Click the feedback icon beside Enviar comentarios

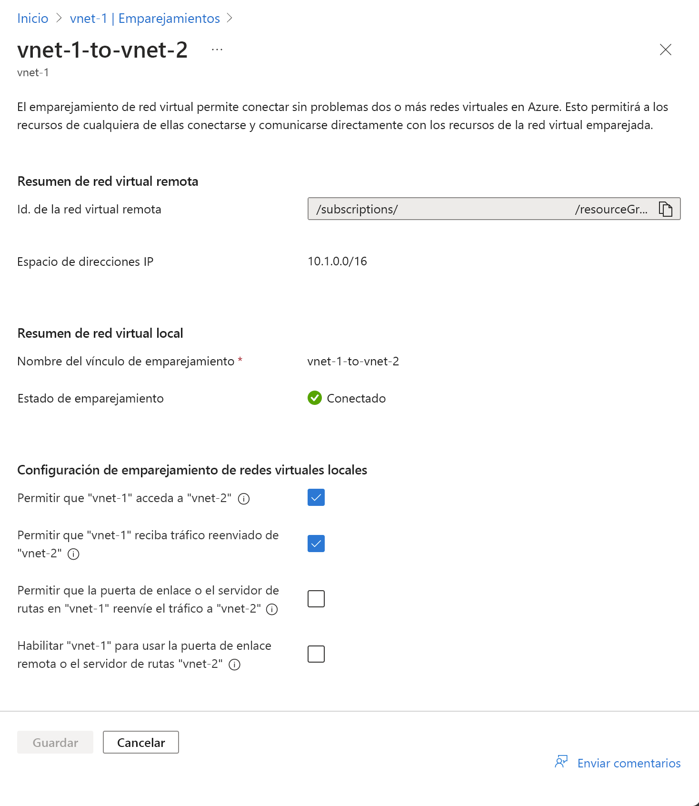[x=562, y=762]
